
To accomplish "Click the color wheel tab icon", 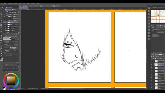I will (6, 72).
